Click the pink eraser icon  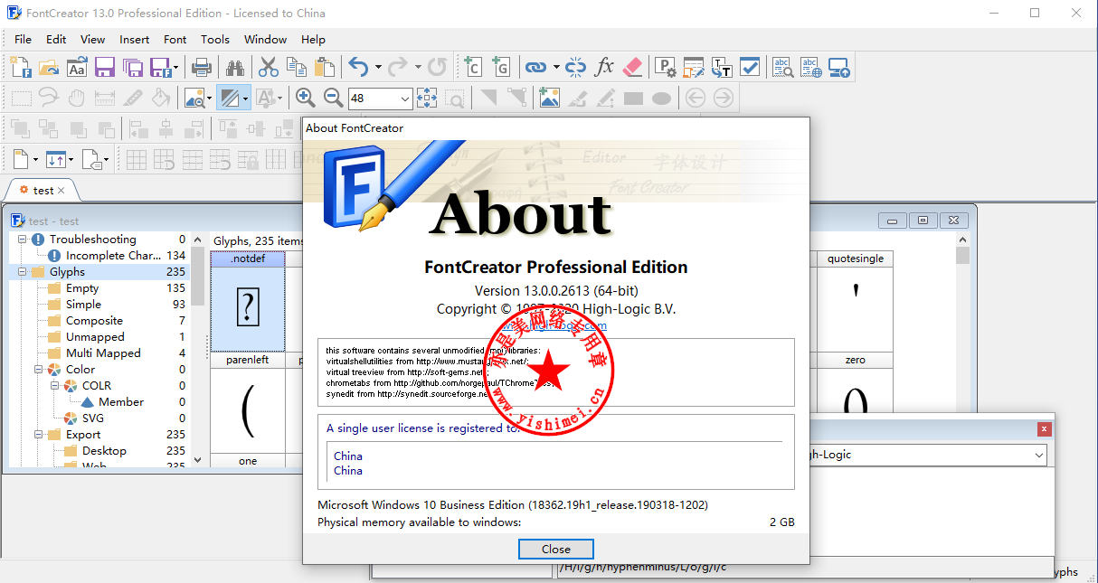point(632,67)
